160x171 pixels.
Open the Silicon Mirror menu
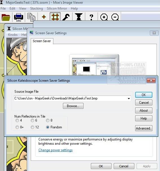coord(57,8)
